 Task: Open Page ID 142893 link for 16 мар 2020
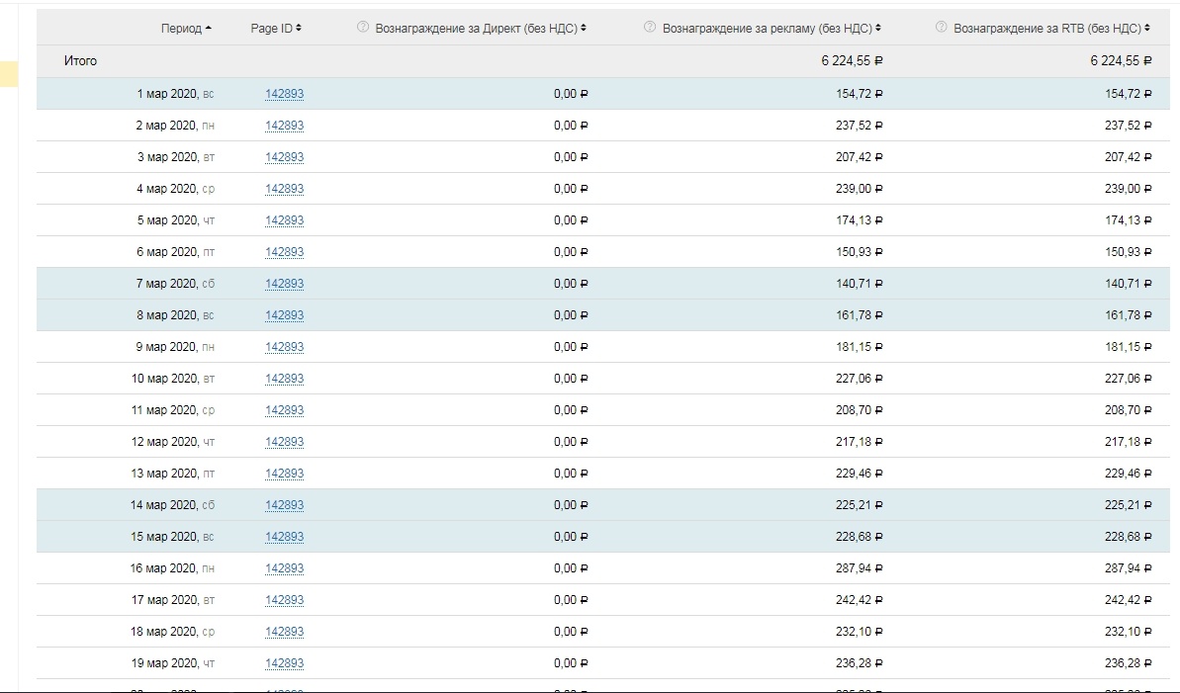(x=285, y=568)
